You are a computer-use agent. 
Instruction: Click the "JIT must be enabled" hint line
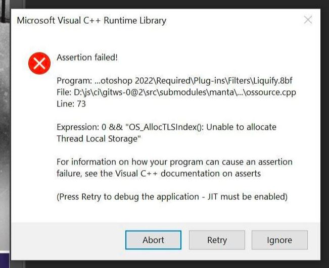pos(172,196)
